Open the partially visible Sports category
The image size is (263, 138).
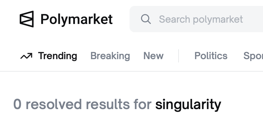coord(253,56)
